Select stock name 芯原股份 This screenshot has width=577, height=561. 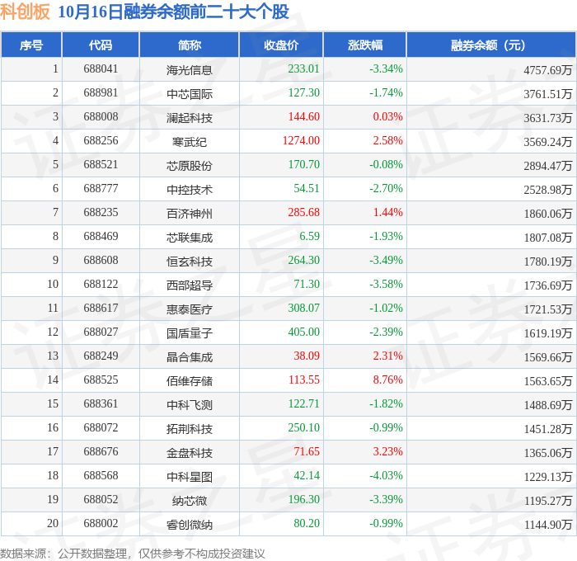189,165
